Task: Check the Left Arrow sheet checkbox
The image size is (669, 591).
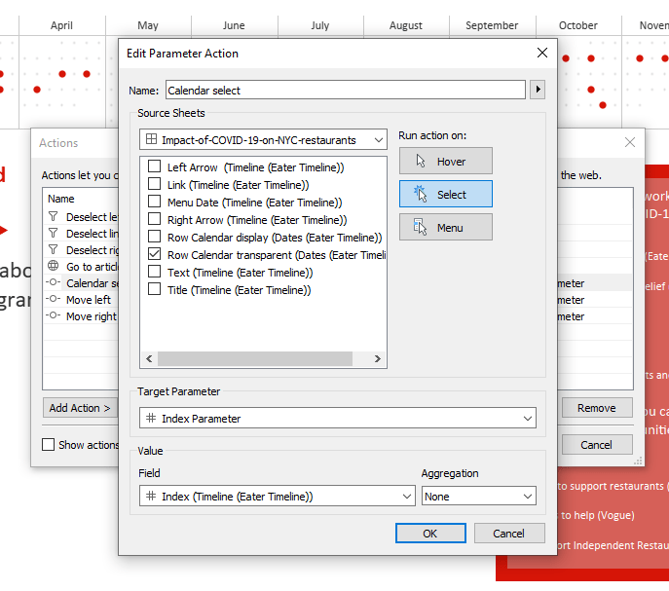Action: pyautogui.click(x=154, y=167)
